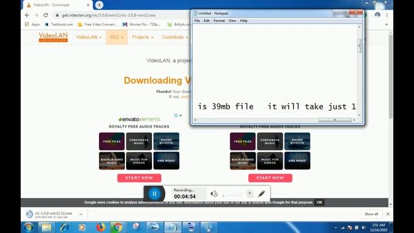The width and height of the screenshot is (414, 233).
Task: Toggle the recorder's muted speaker icon
Action: (x=214, y=194)
